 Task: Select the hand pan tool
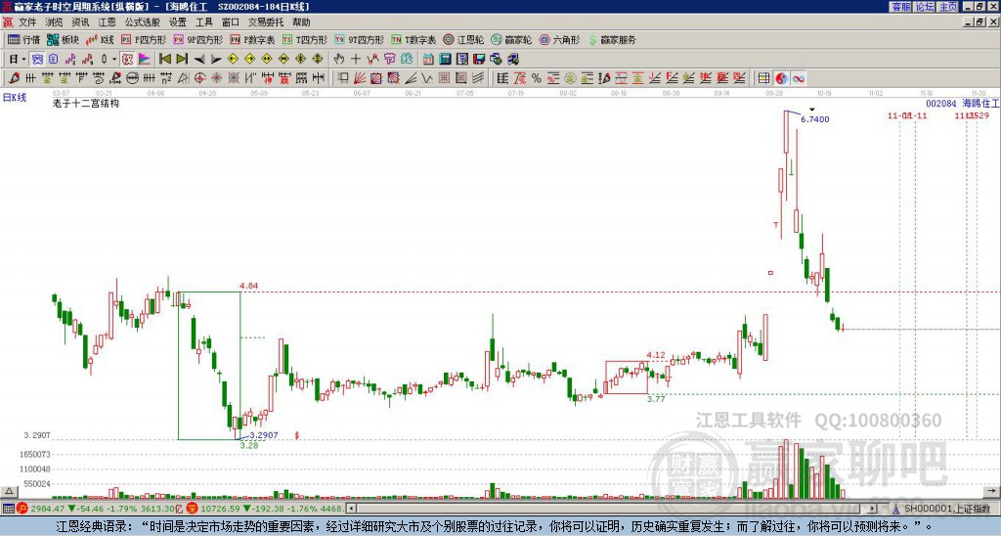(339, 60)
